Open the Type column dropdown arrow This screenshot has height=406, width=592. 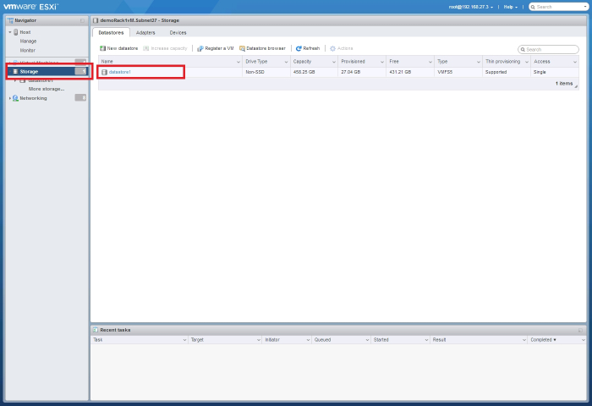pos(479,62)
